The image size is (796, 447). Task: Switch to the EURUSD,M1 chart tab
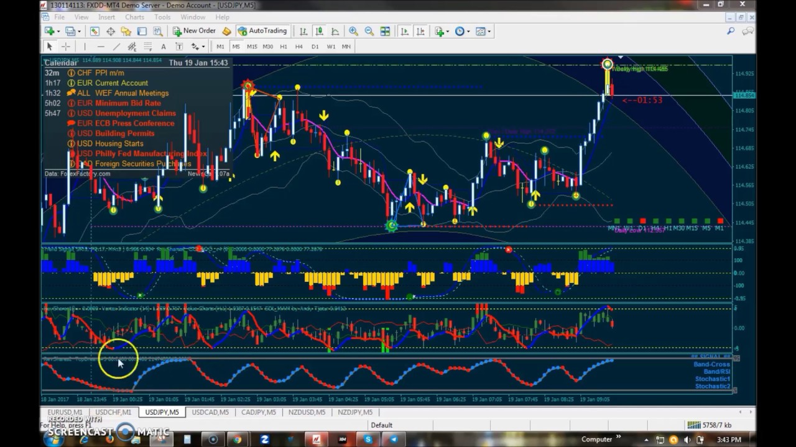[x=65, y=412]
